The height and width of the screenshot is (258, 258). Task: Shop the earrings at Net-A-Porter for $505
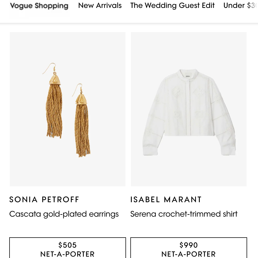[x=67, y=248]
